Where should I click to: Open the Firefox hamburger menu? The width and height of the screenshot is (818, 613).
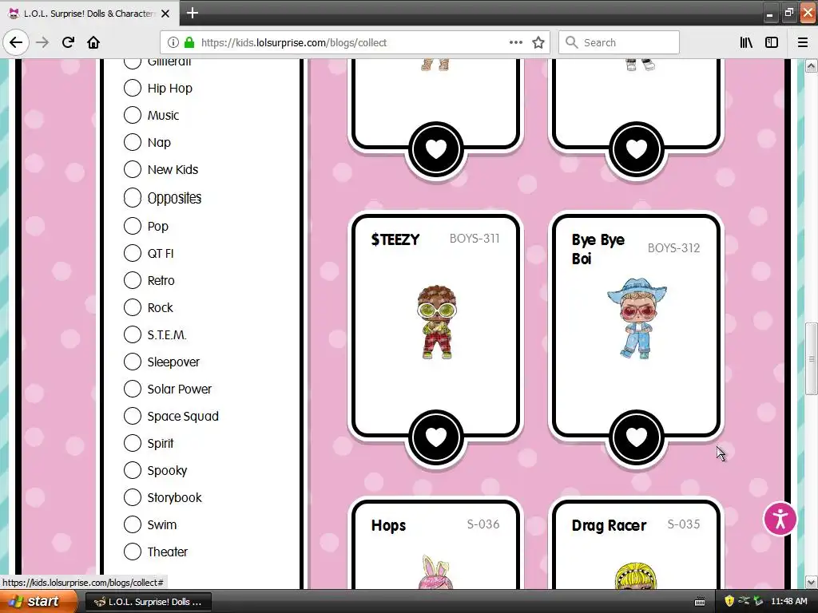click(803, 43)
